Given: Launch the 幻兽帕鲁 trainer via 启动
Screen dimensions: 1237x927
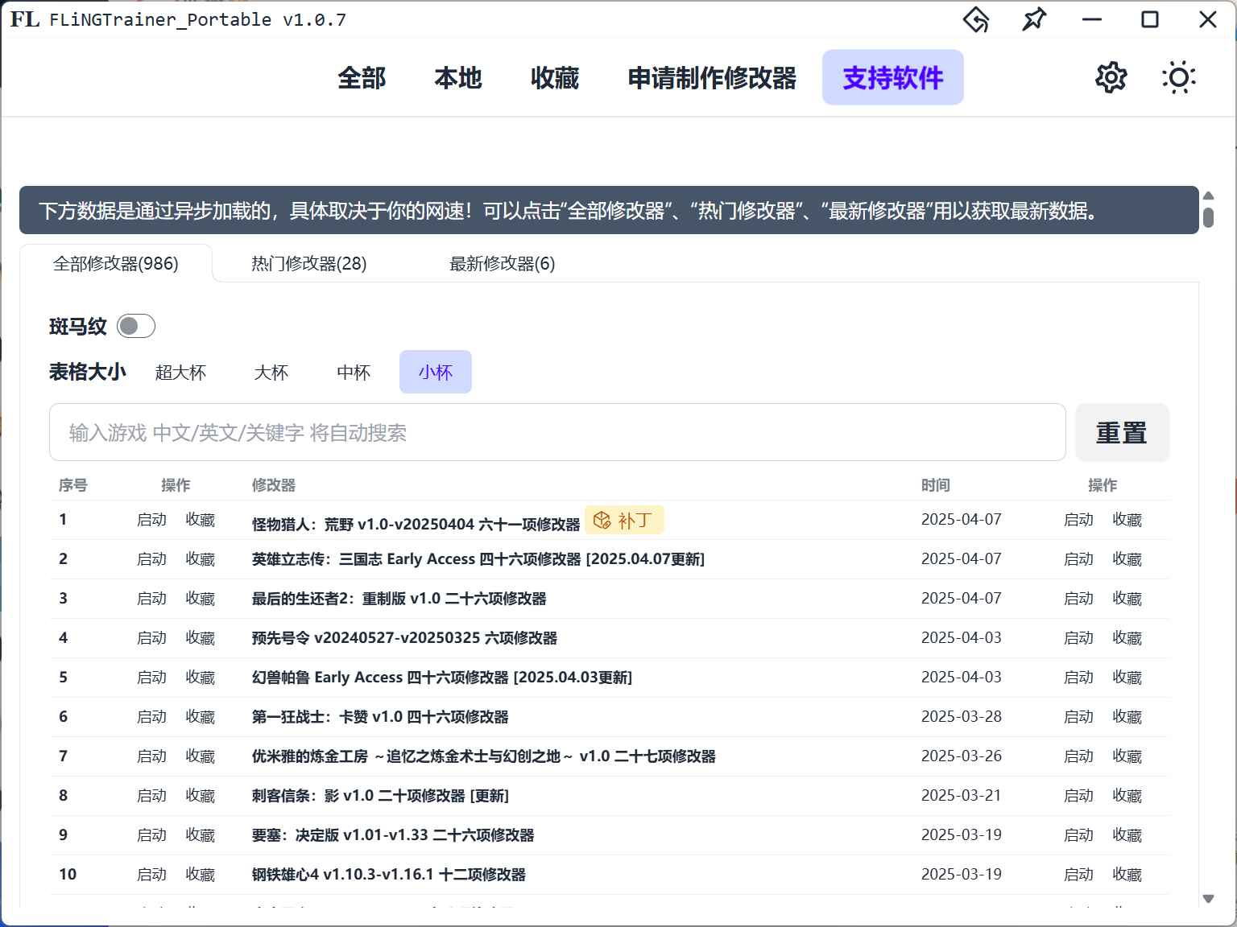Looking at the screenshot, I should tap(151, 677).
